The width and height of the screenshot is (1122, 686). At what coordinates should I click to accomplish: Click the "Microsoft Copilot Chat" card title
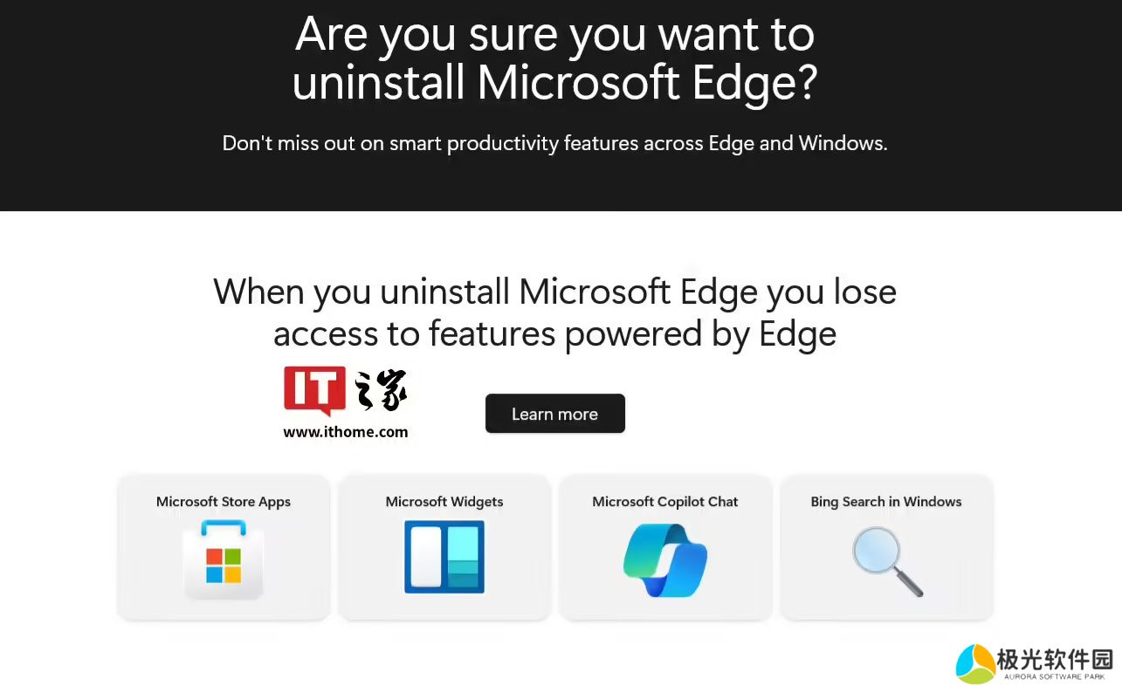pos(665,502)
